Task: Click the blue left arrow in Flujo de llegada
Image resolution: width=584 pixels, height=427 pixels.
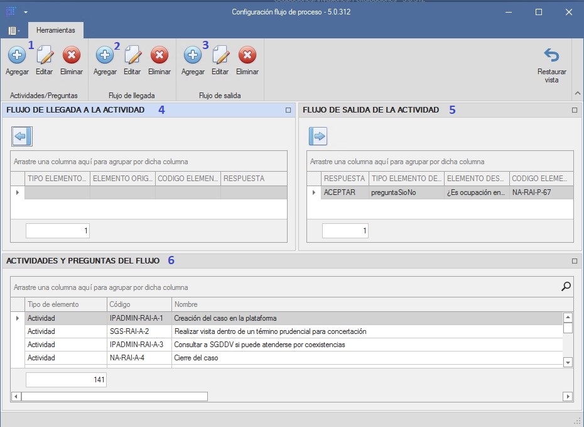Action: (21, 136)
